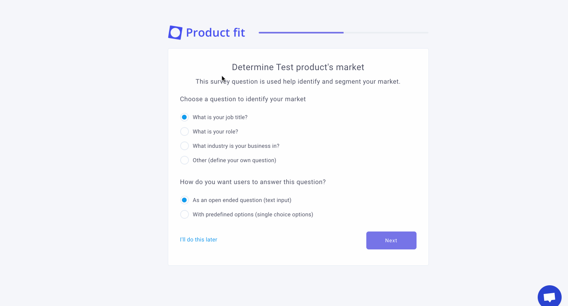Click the 'Determine Test product's market' heading
568x306 pixels.
pyautogui.click(x=298, y=67)
